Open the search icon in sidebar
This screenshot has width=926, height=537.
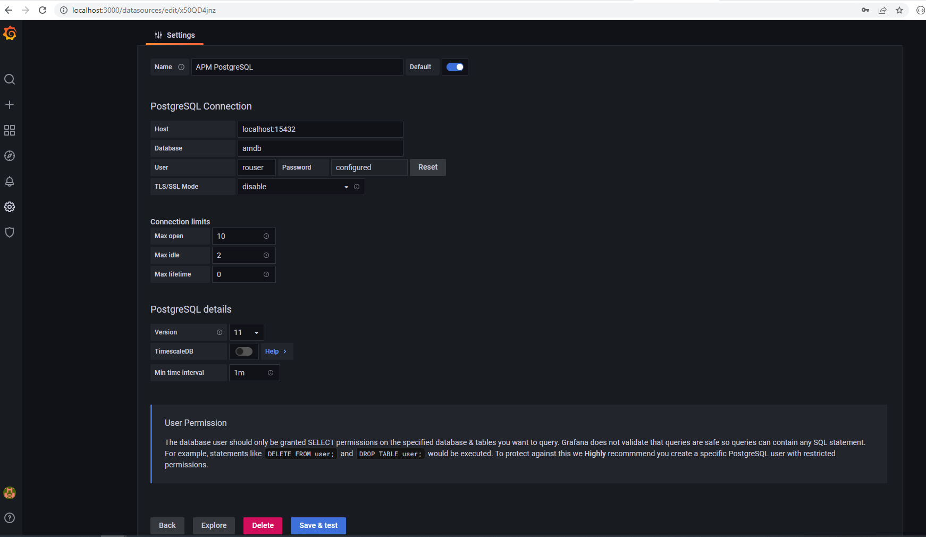(x=10, y=80)
